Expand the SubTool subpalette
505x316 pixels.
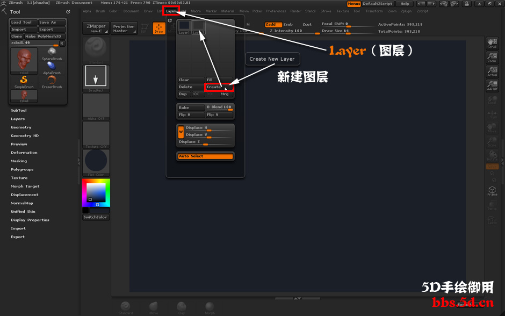point(19,111)
